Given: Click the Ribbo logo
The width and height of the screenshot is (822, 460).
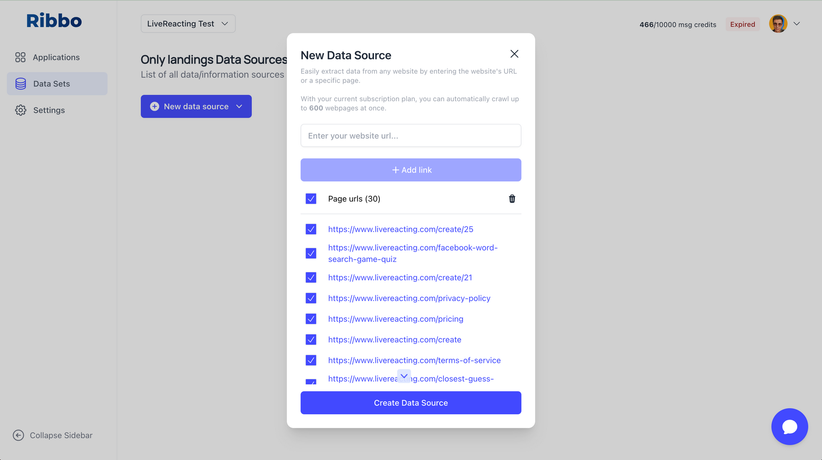Looking at the screenshot, I should [54, 21].
